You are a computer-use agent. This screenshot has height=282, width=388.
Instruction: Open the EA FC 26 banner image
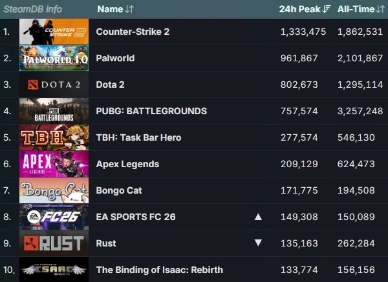[54, 217]
